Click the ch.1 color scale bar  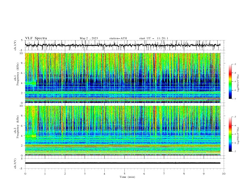(x=230, y=82)
